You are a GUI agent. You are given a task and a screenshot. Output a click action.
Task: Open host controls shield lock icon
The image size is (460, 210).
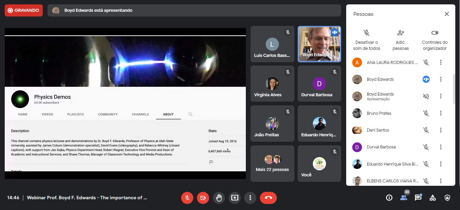tap(447, 198)
